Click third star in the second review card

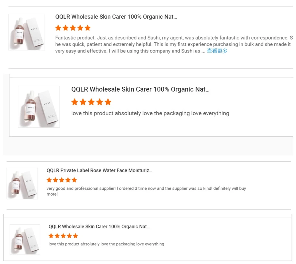(x=91, y=102)
